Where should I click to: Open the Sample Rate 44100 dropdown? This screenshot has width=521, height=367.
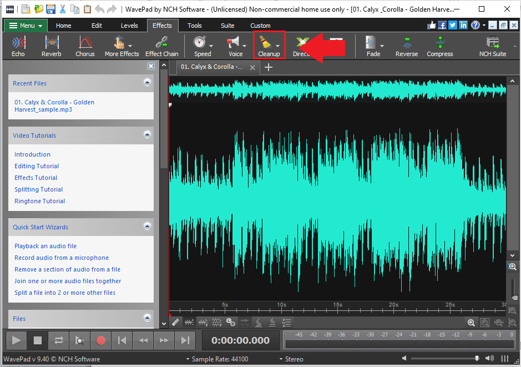point(217,359)
